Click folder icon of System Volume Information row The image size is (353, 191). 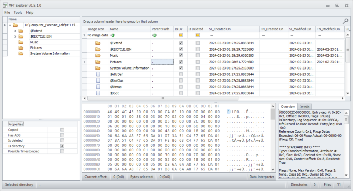coord(98,68)
